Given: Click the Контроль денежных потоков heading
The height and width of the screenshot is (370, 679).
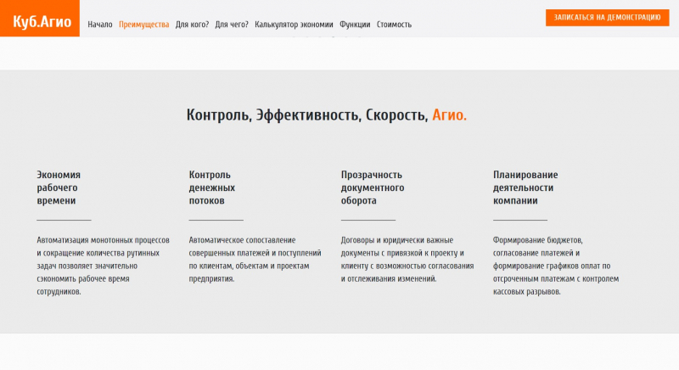Looking at the screenshot, I should coord(212,188).
